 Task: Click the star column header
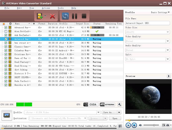click(34, 24)
